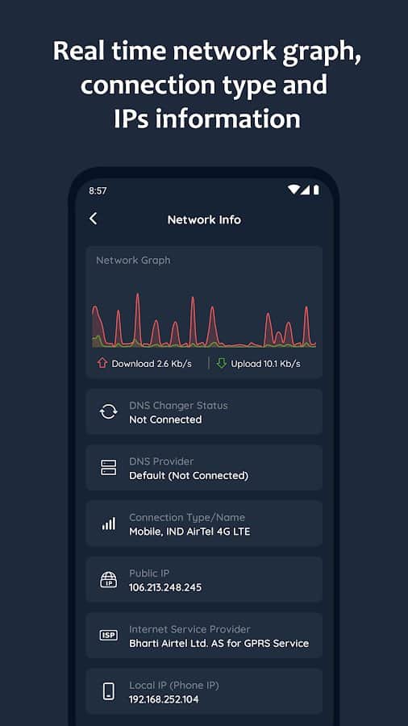Tap the back arrow in Network Info header
Image resolution: width=408 pixels, height=726 pixels.
pyautogui.click(x=94, y=219)
